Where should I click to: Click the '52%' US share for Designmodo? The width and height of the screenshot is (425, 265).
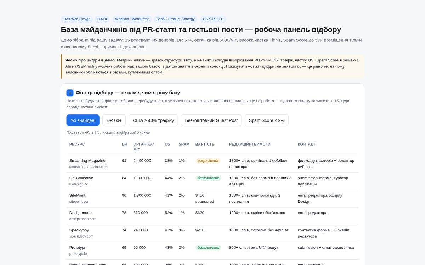pos(169,213)
